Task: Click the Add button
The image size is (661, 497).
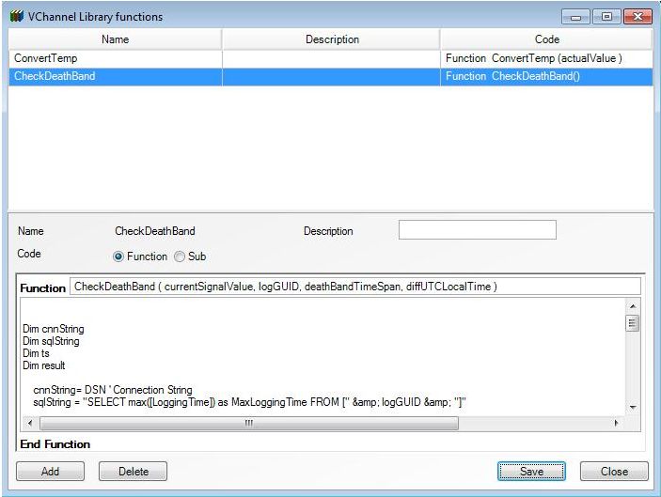Action: pos(50,471)
